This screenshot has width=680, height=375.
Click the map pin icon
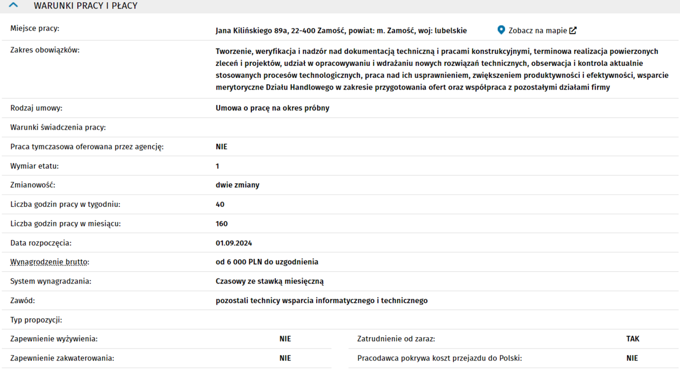point(501,30)
